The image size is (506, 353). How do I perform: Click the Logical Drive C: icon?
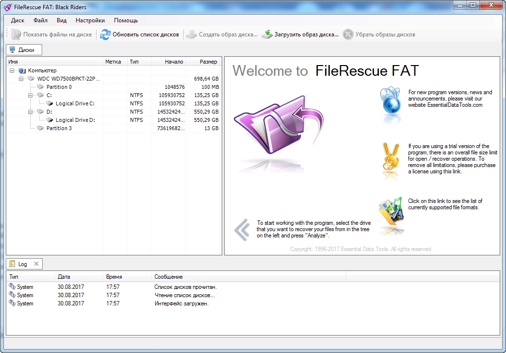[49, 104]
